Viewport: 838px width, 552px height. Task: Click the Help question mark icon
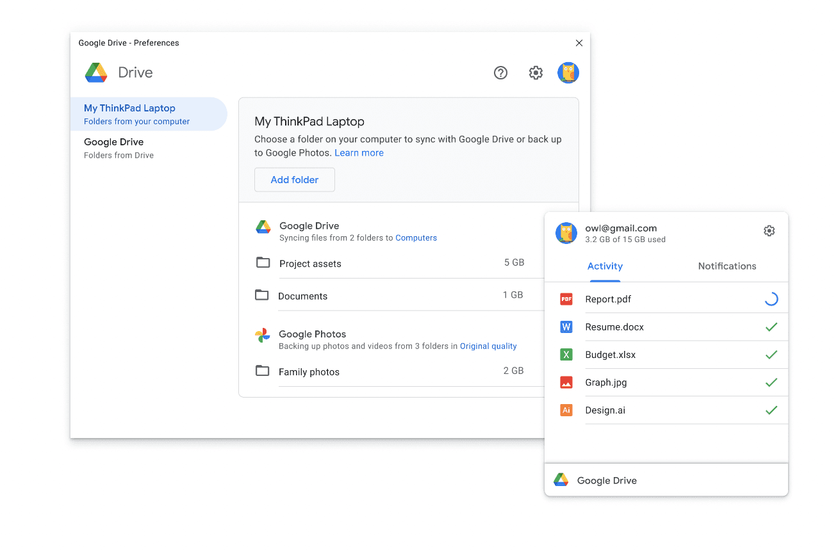500,72
